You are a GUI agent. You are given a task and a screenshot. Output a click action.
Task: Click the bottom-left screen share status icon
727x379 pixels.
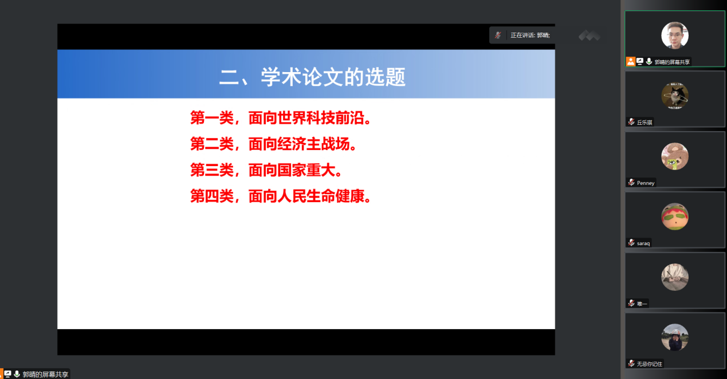click(7, 374)
